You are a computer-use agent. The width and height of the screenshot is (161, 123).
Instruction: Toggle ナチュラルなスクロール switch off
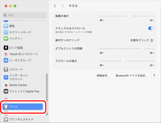tap(151, 28)
